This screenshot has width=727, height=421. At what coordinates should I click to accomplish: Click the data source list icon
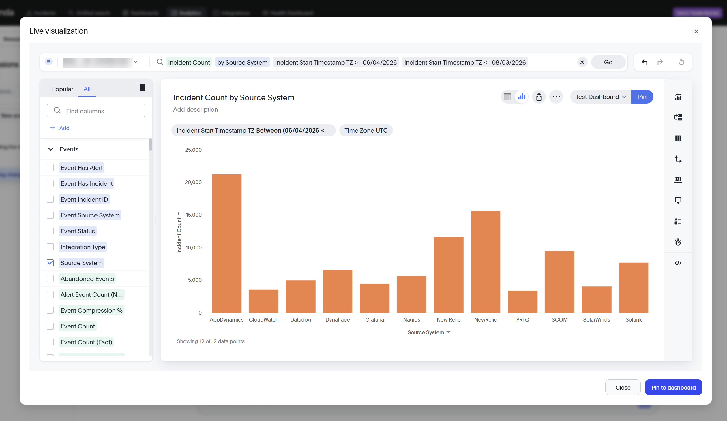pos(48,62)
